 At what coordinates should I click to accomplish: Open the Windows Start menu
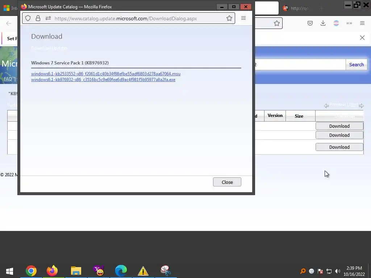pyautogui.click(x=9, y=271)
